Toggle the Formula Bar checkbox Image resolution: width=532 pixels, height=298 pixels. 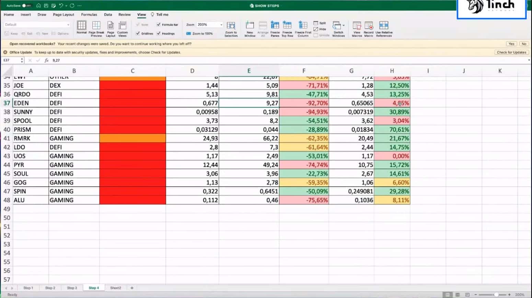(x=159, y=25)
